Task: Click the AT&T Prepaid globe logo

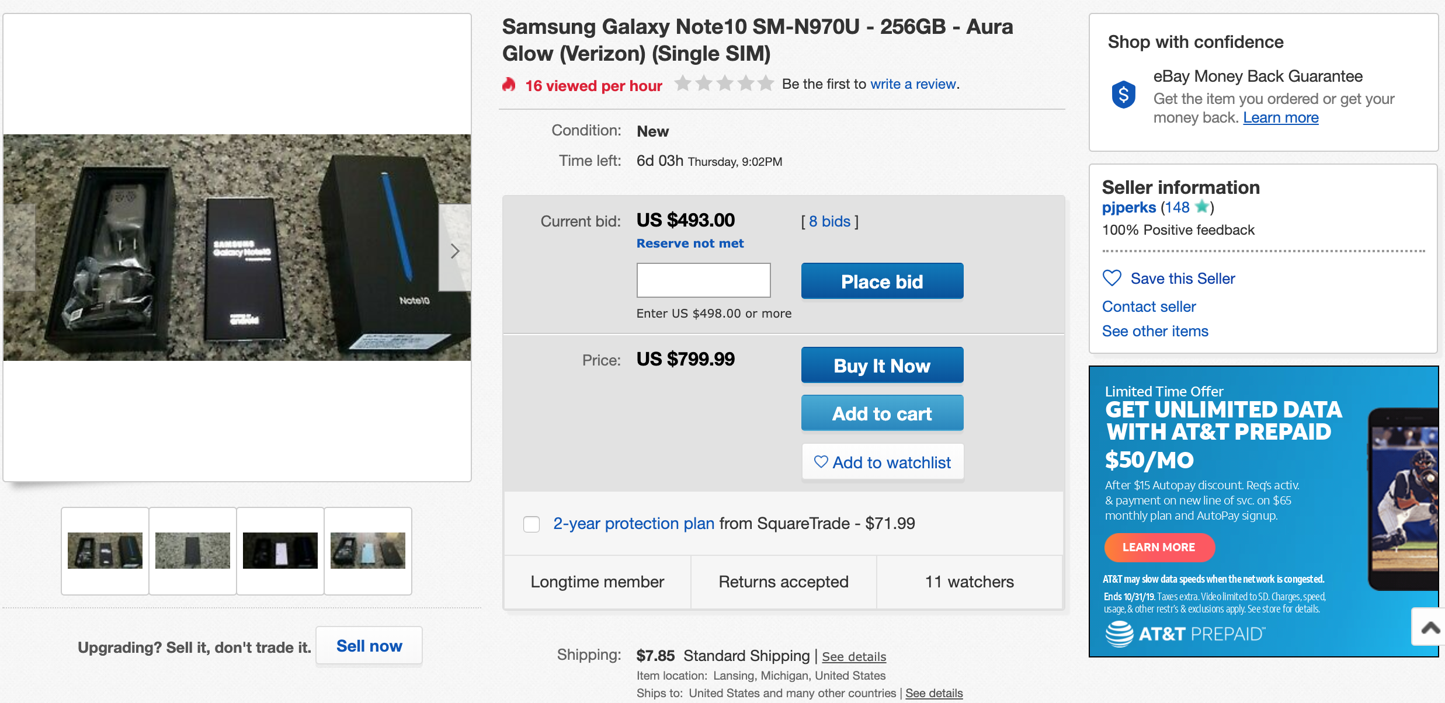Action: click(x=1119, y=634)
